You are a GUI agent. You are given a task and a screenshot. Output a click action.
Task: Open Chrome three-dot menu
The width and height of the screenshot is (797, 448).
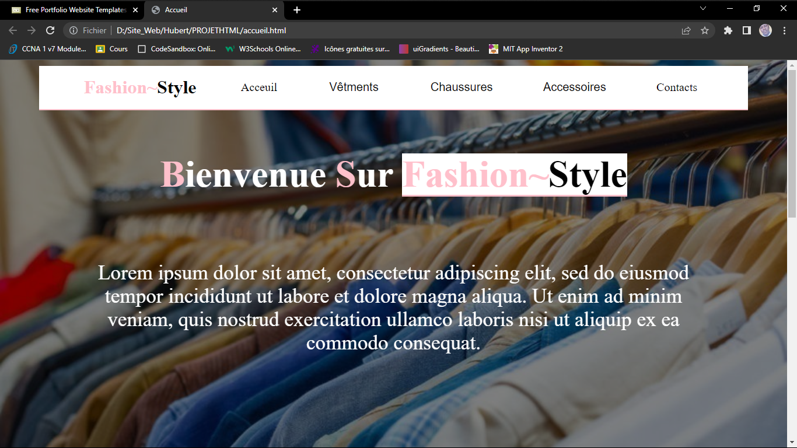click(785, 30)
